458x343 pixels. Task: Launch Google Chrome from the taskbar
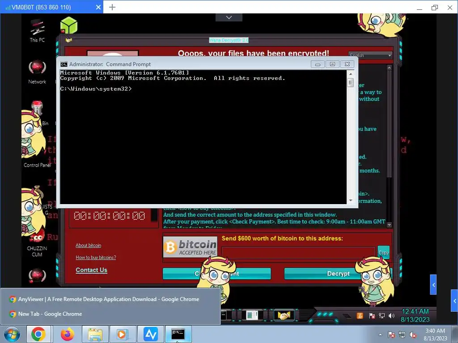(38, 334)
